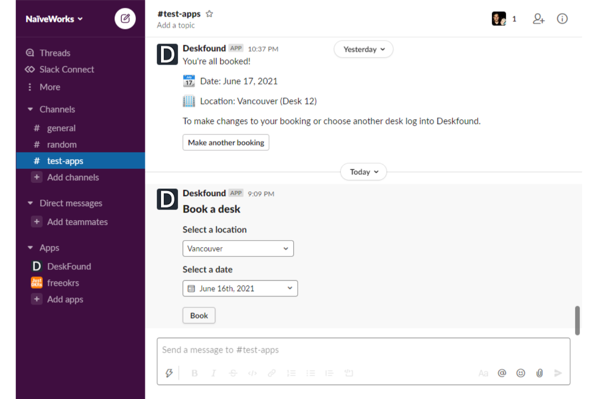Click the Add apps plus icon
The image size is (598, 399).
(x=37, y=299)
